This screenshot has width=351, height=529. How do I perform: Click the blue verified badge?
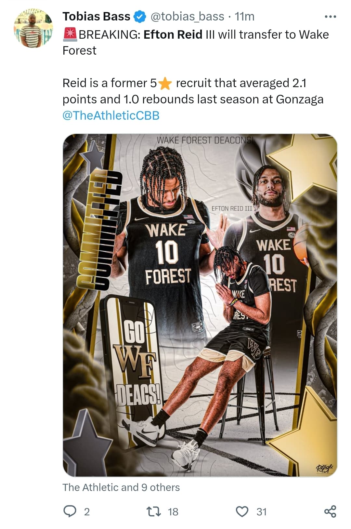coord(140,17)
